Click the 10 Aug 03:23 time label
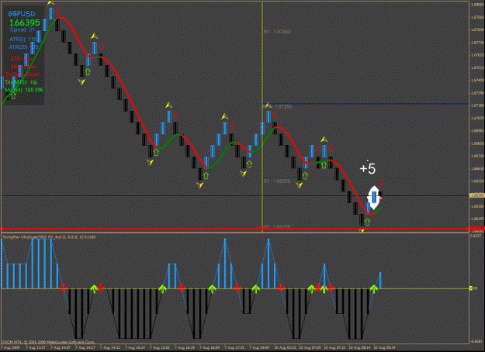 pyautogui.click(x=285, y=347)
